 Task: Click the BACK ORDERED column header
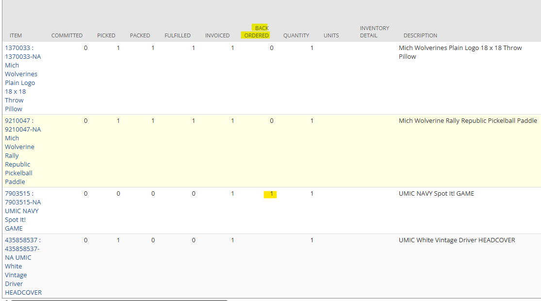256,32
